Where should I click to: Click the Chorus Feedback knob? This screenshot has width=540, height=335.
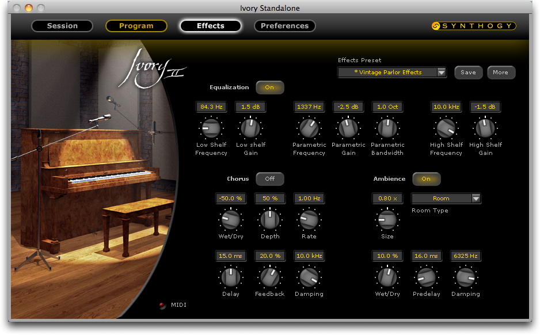[270, 277]
